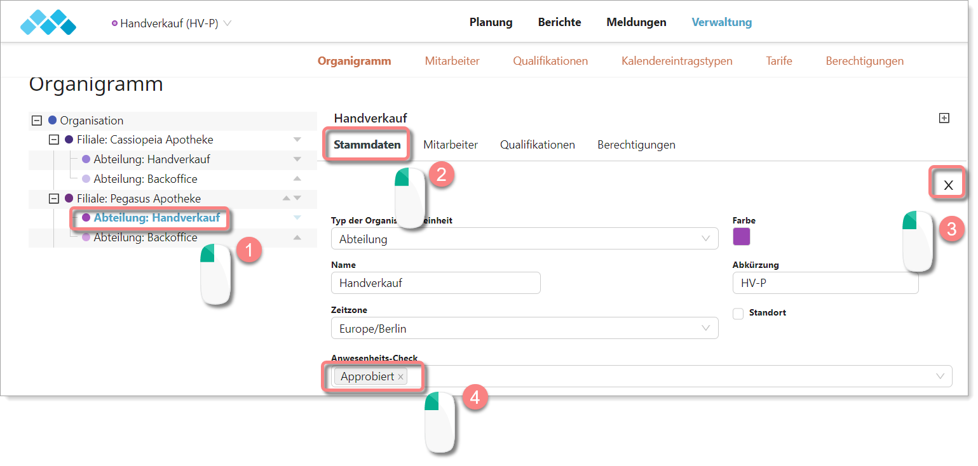
Task: Click the purple Farbe color swatch
Action: tap(741, 237)
